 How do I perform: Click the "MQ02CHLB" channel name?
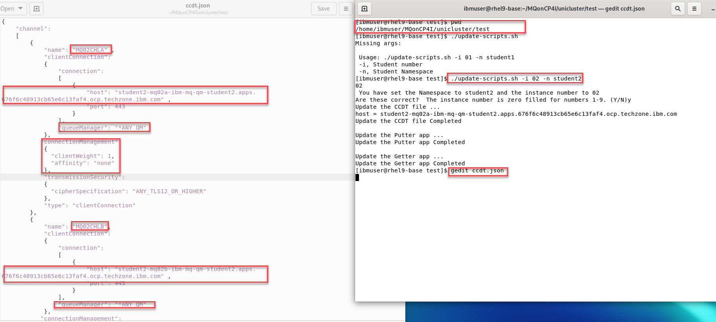(90, 227)
